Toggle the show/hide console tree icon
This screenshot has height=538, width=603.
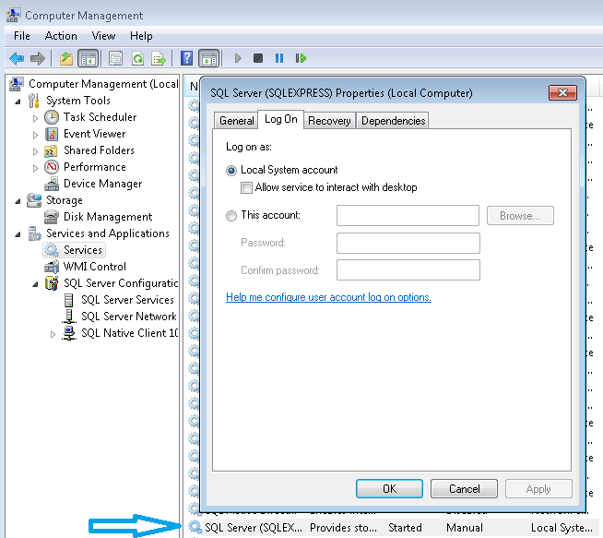coord(89,58)
